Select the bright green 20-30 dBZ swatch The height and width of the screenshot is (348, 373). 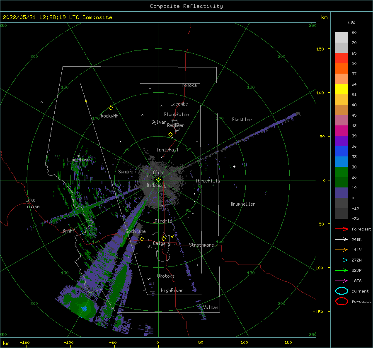point(342,172)
